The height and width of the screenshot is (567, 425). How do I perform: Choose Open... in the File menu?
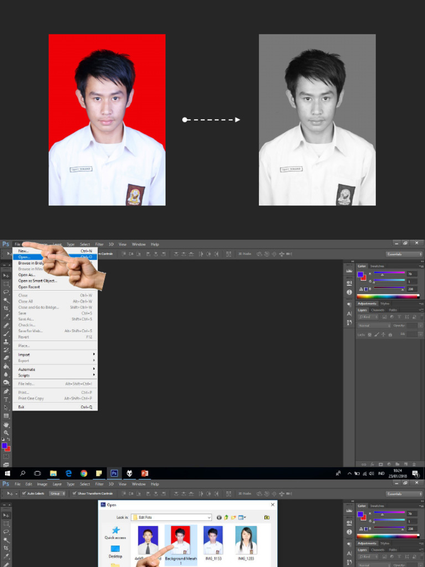[55, 257]
